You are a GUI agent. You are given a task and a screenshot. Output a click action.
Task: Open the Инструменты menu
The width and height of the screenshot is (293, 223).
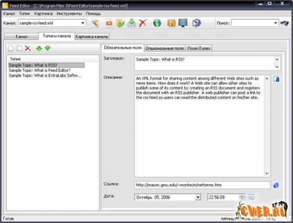[x=69, y=14]
